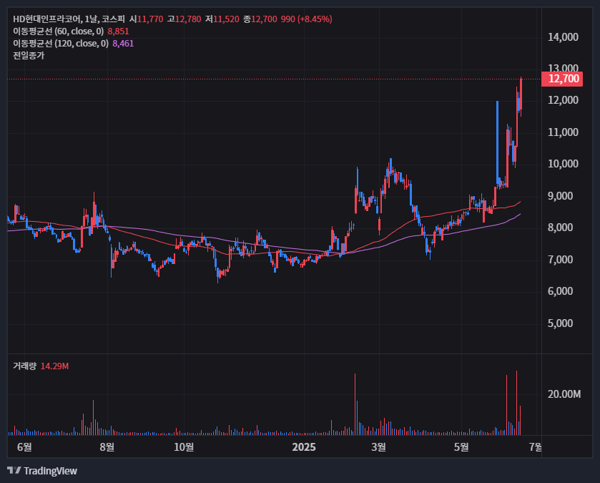
Task: Open the TradingView logo link
Action: tap(42, 470)
